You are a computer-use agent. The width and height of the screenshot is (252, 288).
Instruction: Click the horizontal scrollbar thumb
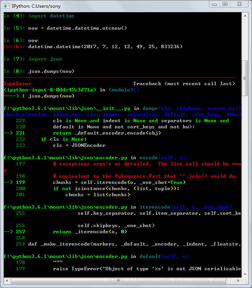tap(118, 281)
